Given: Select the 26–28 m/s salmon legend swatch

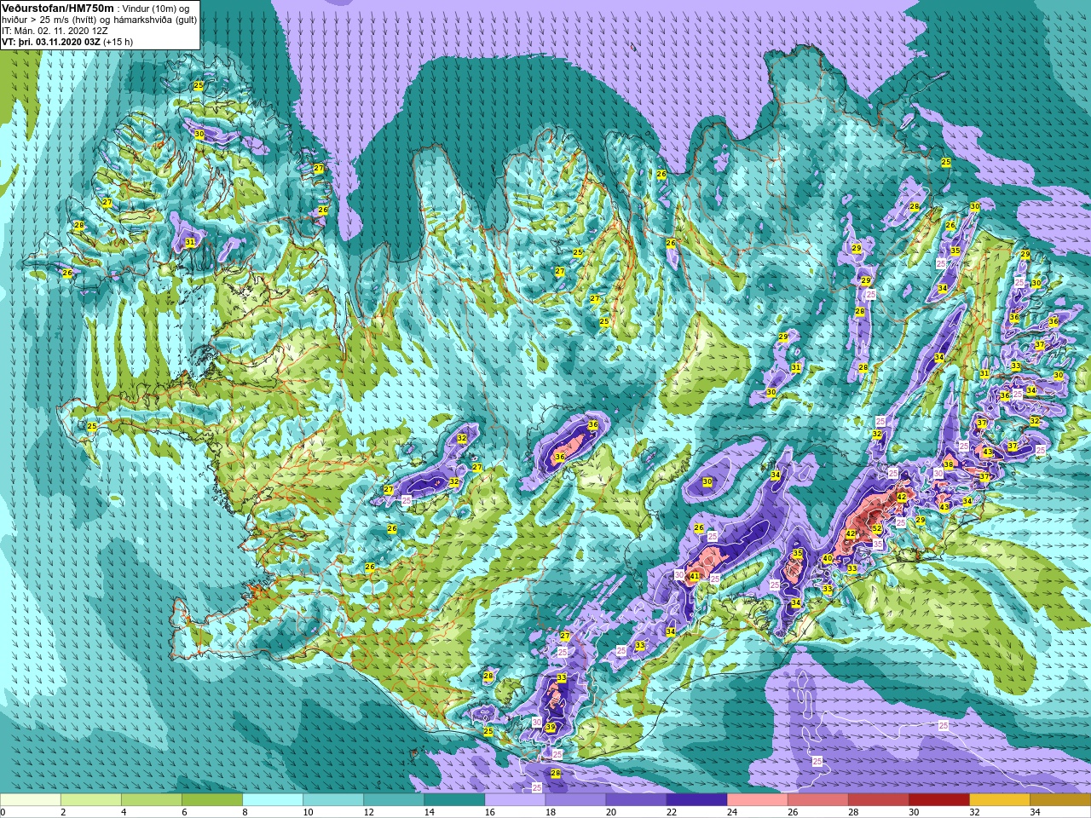Looking at the screenshot, I should [x=817, y=800].
